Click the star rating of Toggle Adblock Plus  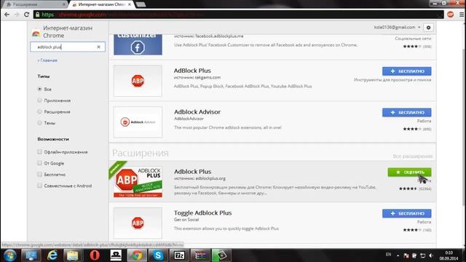(412, 230)
